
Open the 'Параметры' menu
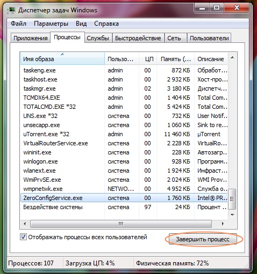[x=51, y=24]
